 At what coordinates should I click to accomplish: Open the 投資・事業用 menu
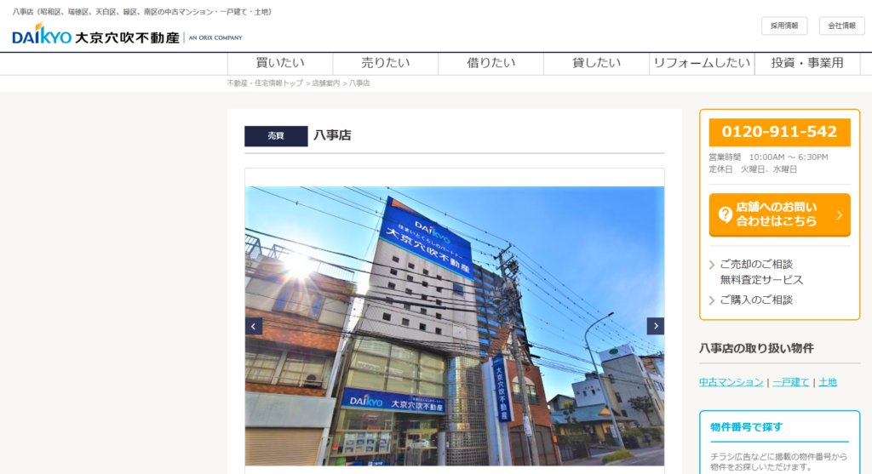coord(807,63)
